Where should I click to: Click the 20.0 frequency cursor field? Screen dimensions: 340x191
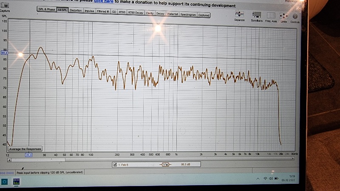click(28, 155)
